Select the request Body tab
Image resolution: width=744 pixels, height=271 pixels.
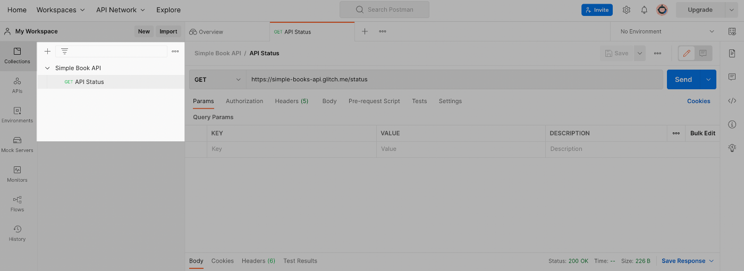329,101
